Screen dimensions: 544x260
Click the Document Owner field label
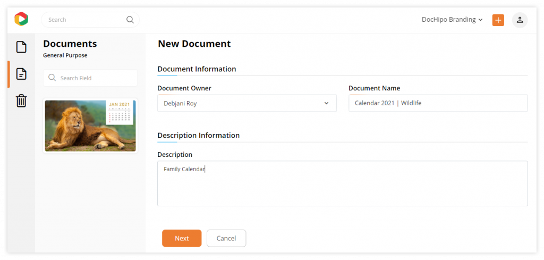184,88
